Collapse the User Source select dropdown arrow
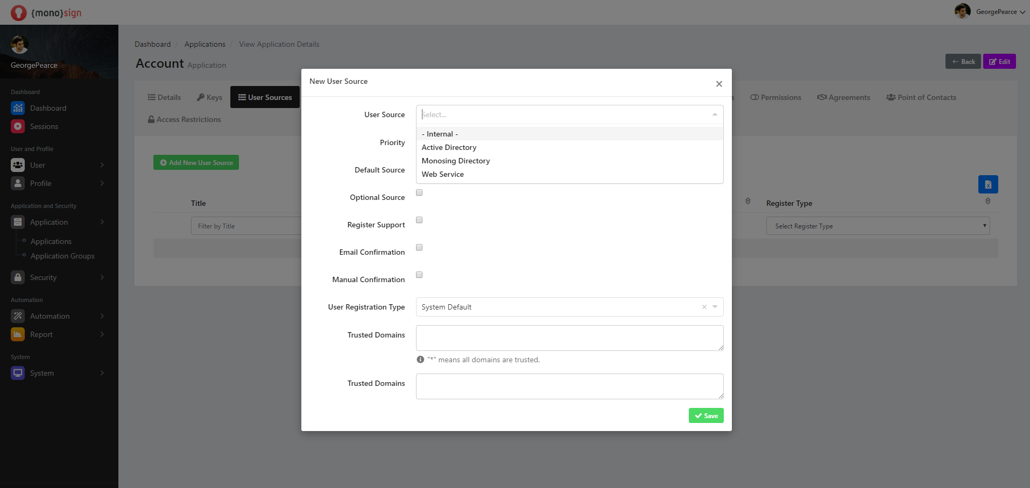The image size is (1030, 488). click(715, 114)
